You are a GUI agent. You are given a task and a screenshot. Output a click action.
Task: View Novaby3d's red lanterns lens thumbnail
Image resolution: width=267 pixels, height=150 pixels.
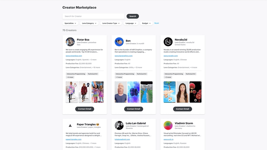pos(196,92)
